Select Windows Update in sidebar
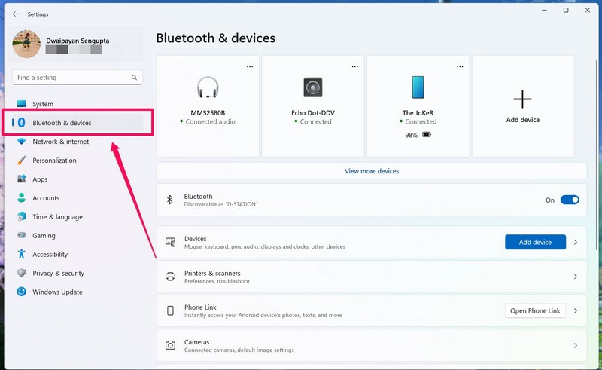This screenshot has height=370, width=602. 57,292
